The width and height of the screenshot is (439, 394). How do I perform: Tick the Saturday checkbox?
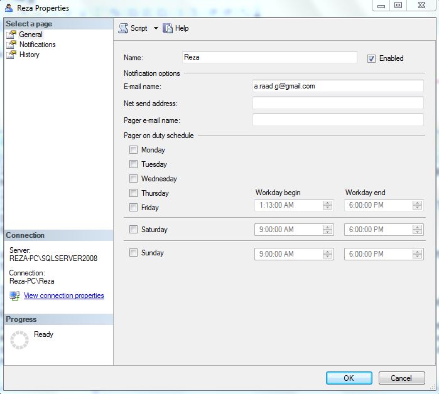(x=133, y=230)
